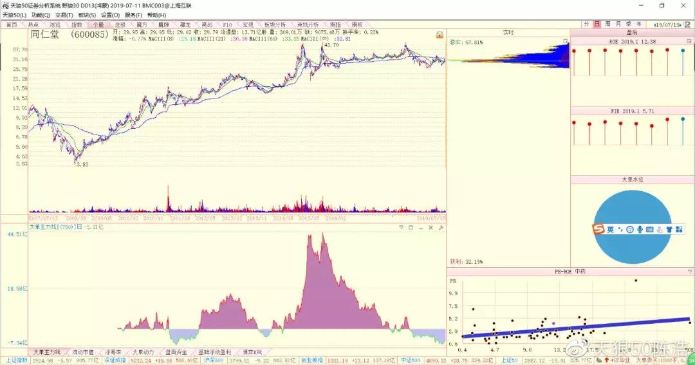This screenshot has width=695, height=365.
Task: Click the emoji face icon on input bar
Action: 630,229
